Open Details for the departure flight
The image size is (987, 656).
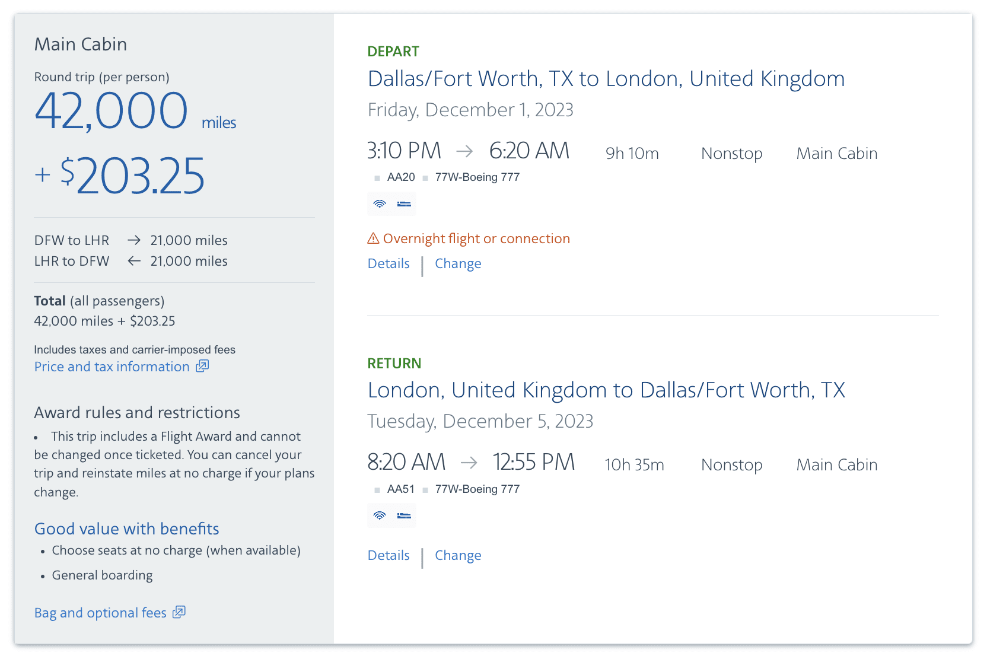pyautogui.click(x=389, y=263)
